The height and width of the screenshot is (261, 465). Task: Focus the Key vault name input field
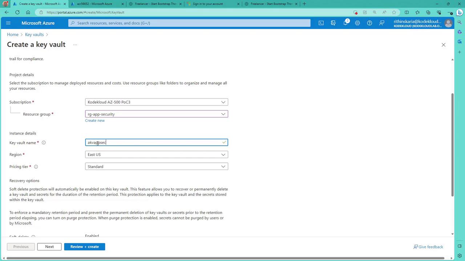[157, 142]
